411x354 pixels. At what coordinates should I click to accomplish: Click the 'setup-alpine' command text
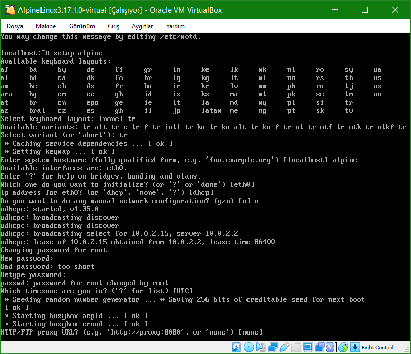tap(78, 53)
